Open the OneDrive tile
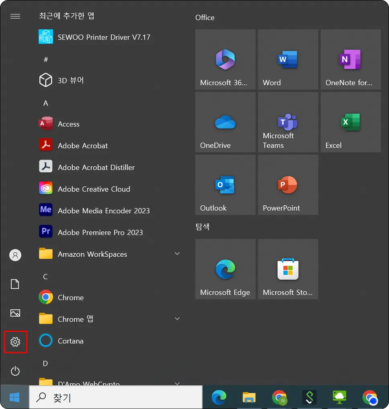The image size is (389, 409). pos(225,122)
